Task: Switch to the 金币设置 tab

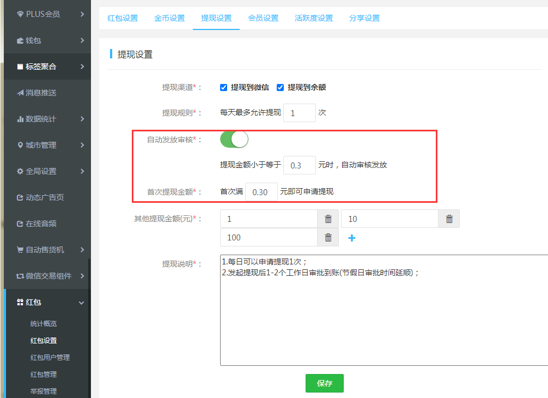Action: [169, 18]
